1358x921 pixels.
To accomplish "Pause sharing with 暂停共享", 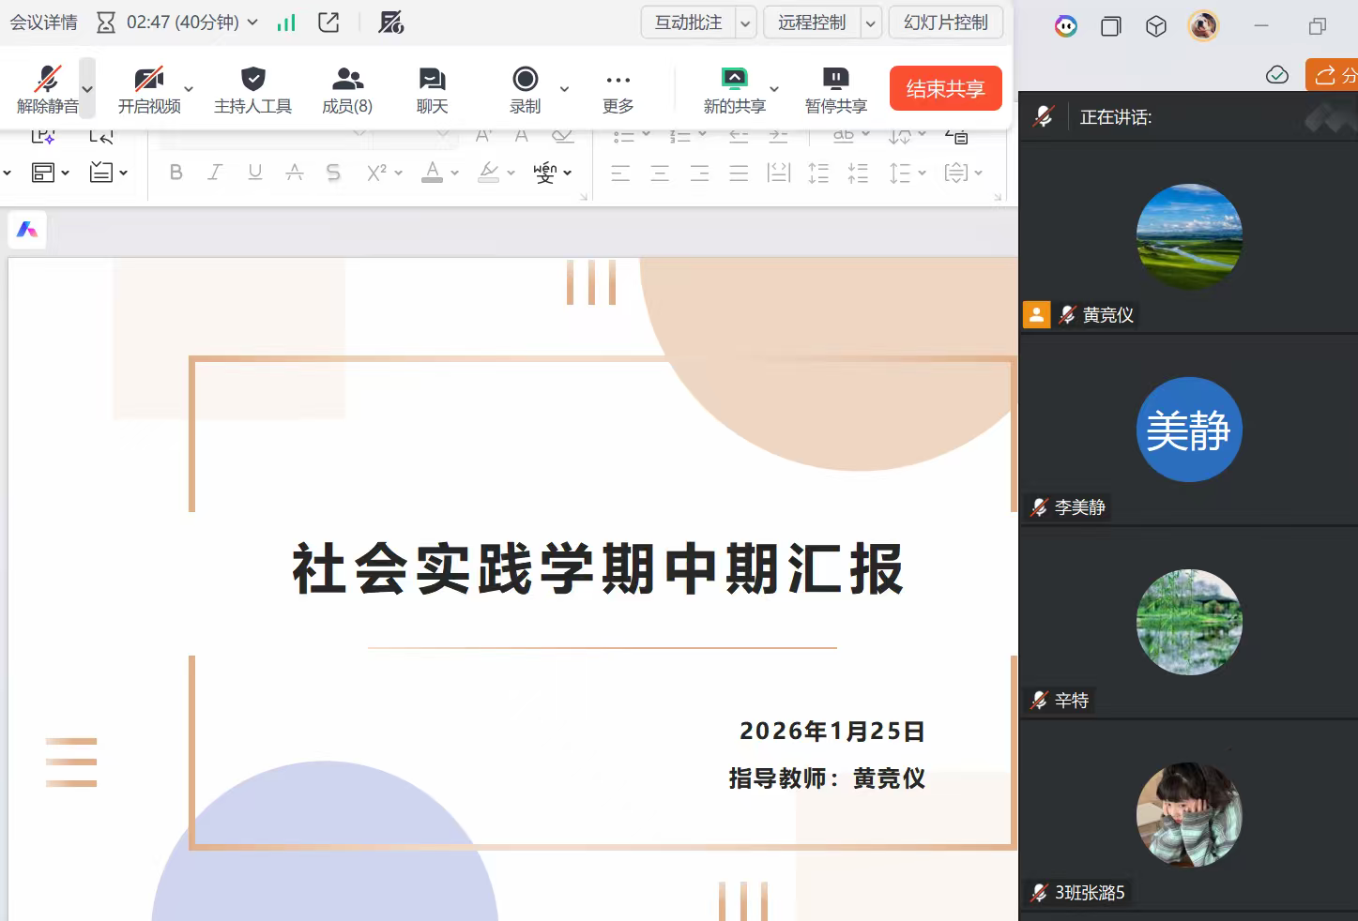I will point(835,89).
